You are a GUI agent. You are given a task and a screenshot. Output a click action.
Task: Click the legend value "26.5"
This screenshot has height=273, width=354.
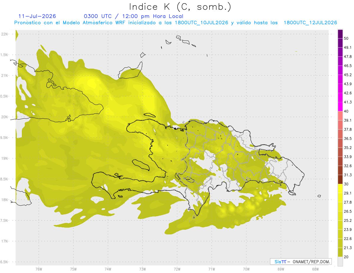click(348, 211)
